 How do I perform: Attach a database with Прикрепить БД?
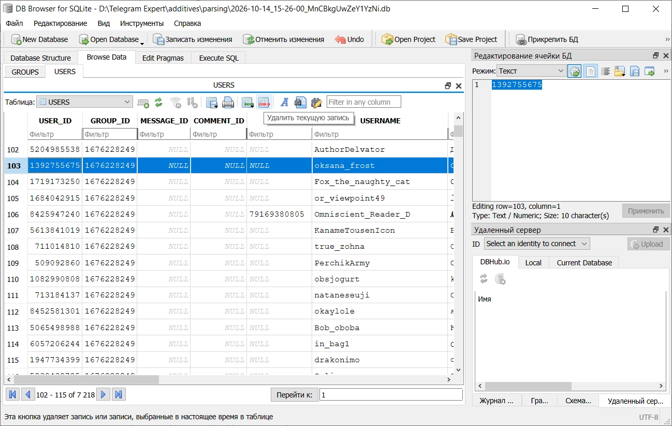[x=547, y=39]
